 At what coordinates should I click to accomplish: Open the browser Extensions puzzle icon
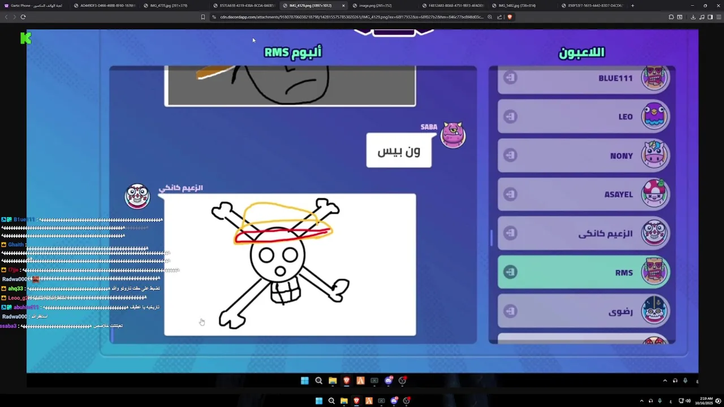click(671, 17)
